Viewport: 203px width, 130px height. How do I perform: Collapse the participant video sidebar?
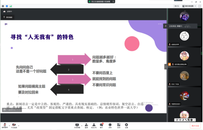(165, 67)
